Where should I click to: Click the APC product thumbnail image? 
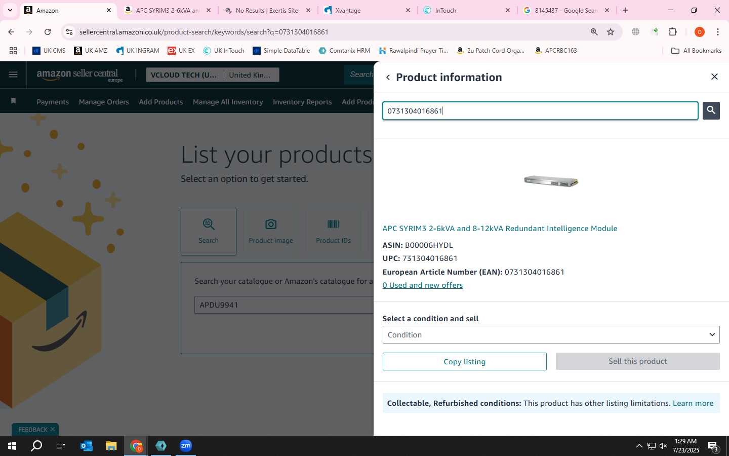(551, 181)
